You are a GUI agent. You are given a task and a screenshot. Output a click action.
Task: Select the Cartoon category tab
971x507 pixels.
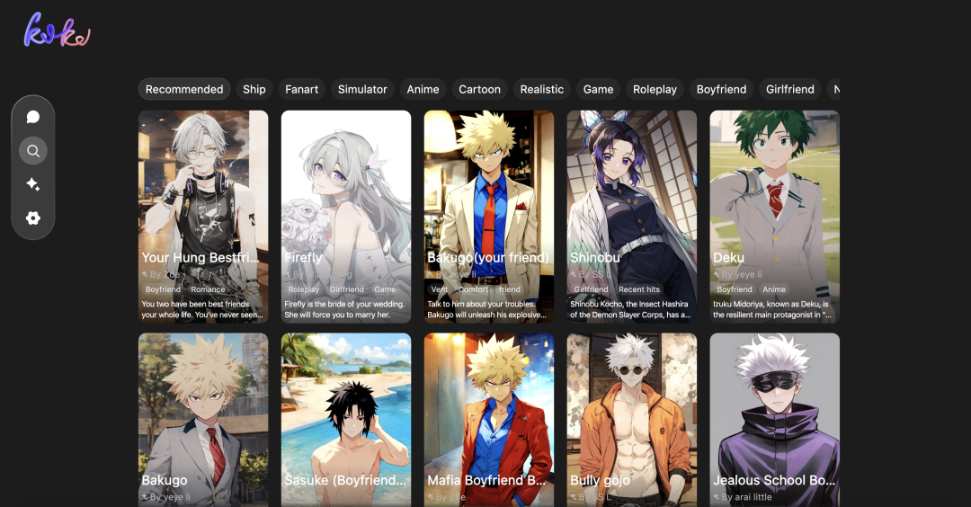(x=479, y=89)
